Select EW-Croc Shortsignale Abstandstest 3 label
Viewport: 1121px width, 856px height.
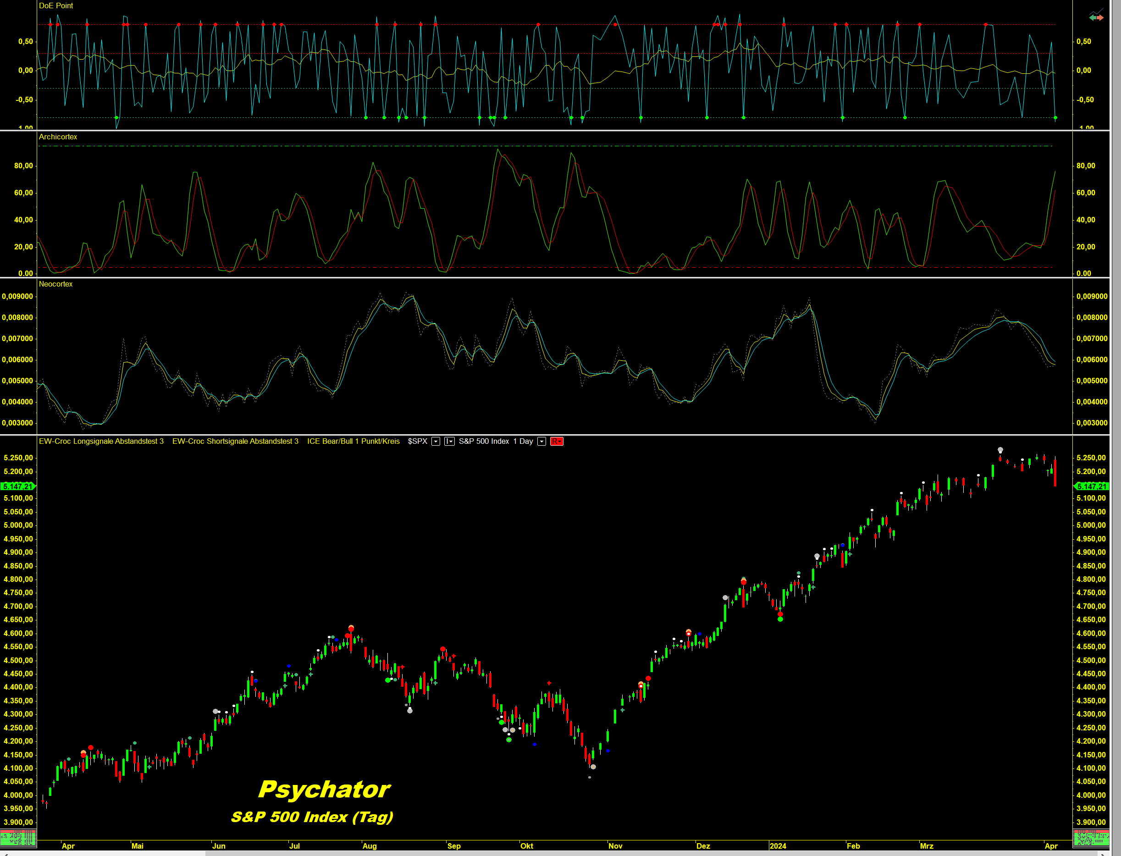point(235,441)
